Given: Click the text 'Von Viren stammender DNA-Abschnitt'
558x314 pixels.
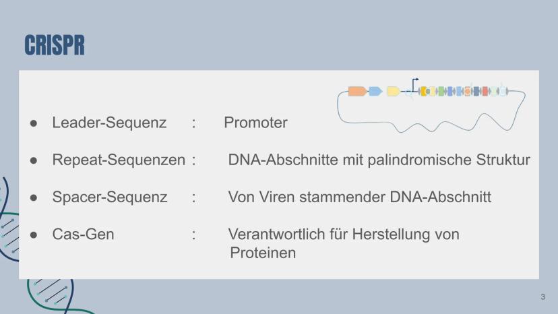Looking at the screenshot, I should [x=359, y=197].
